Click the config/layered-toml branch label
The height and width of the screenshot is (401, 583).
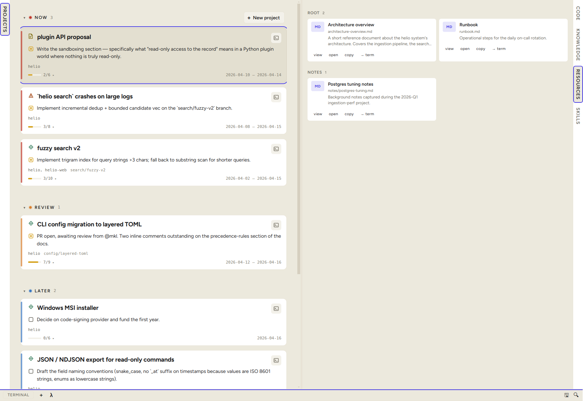tap(66, 254)
